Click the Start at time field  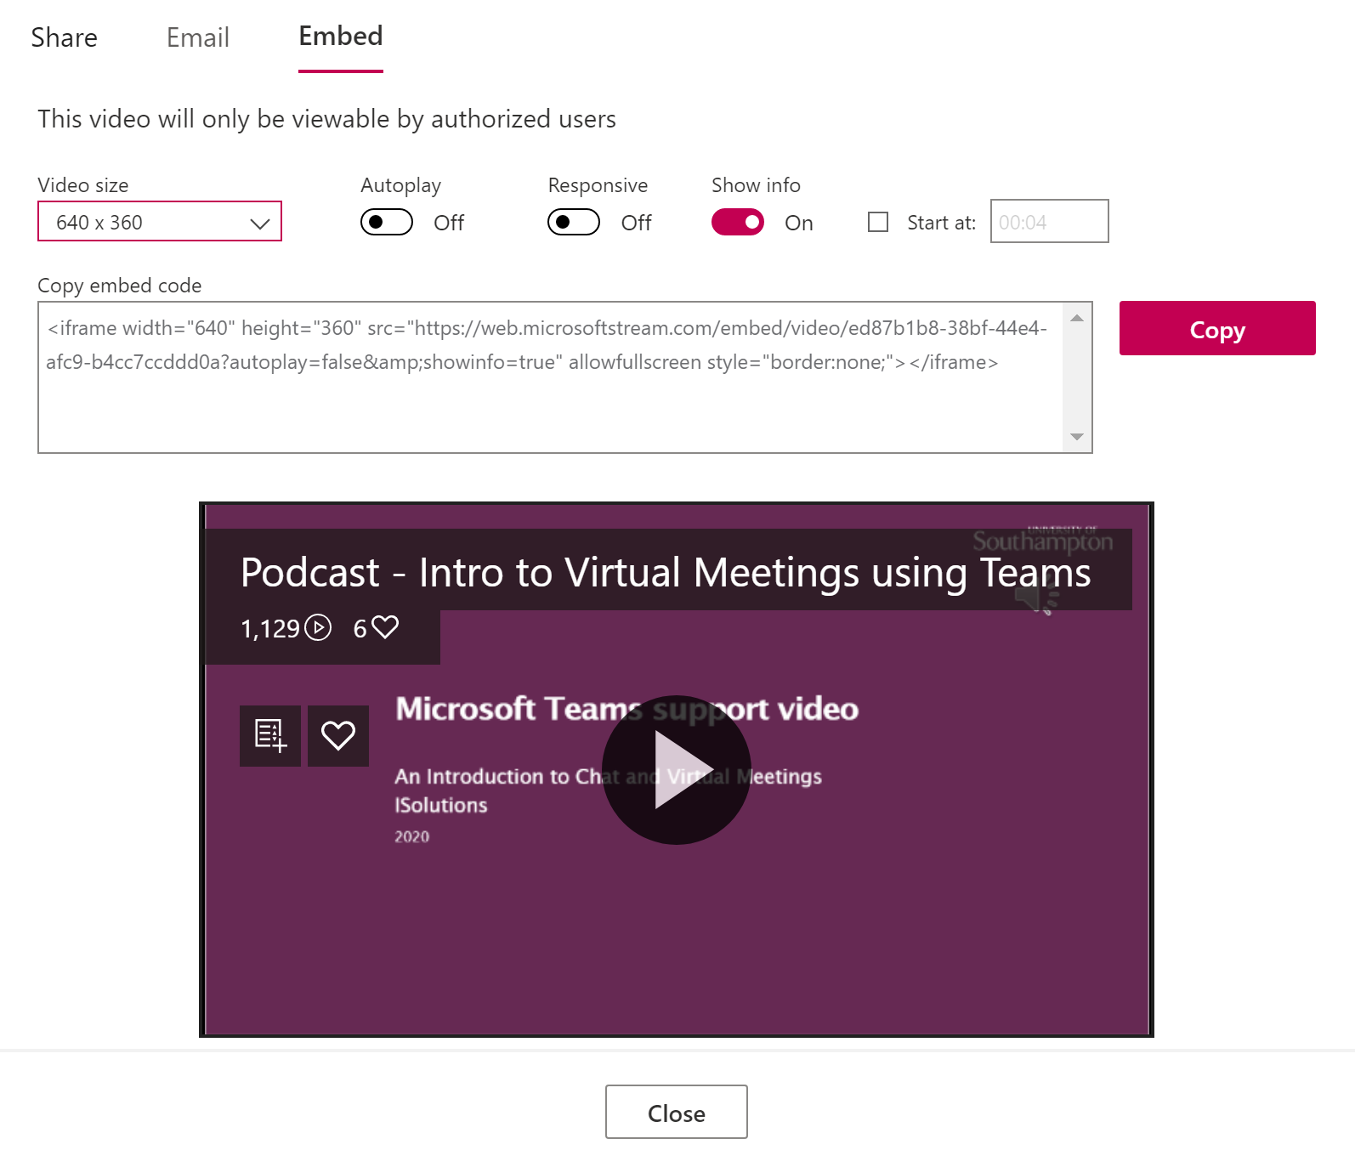coord(1050,221)
